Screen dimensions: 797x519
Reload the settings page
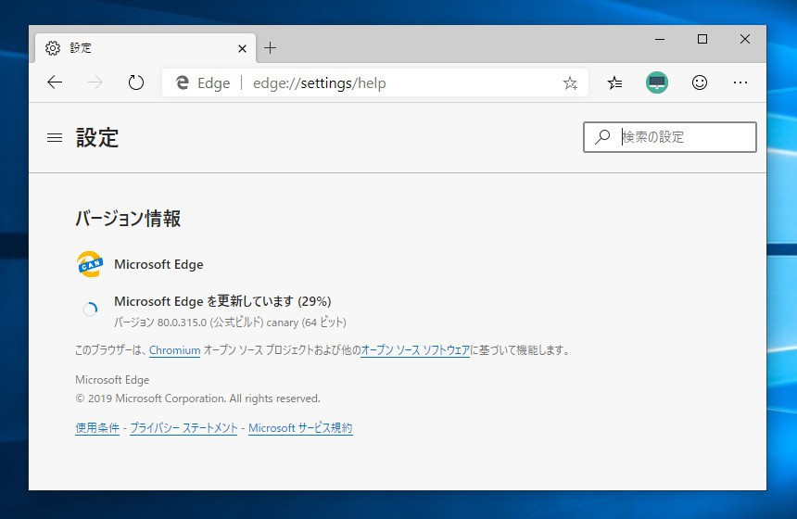135,82
